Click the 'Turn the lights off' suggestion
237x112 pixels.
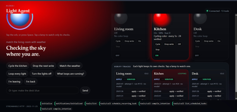coord(41,74)
